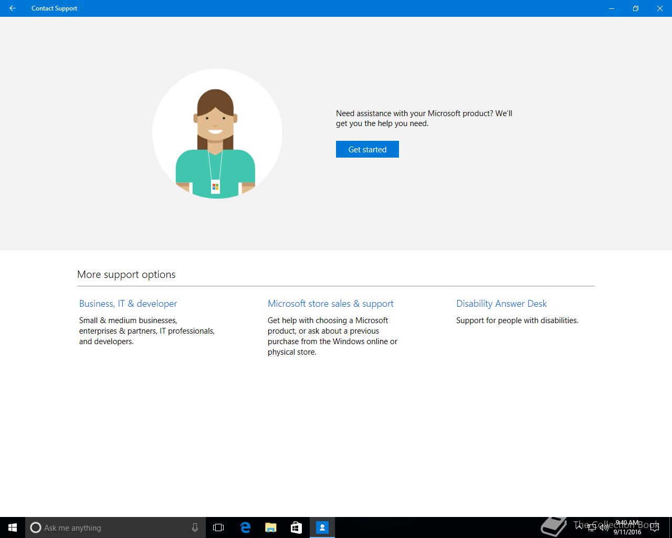The image size is (672, 538).
Task: Open the Windows Start menu
Action: point(13,527)
